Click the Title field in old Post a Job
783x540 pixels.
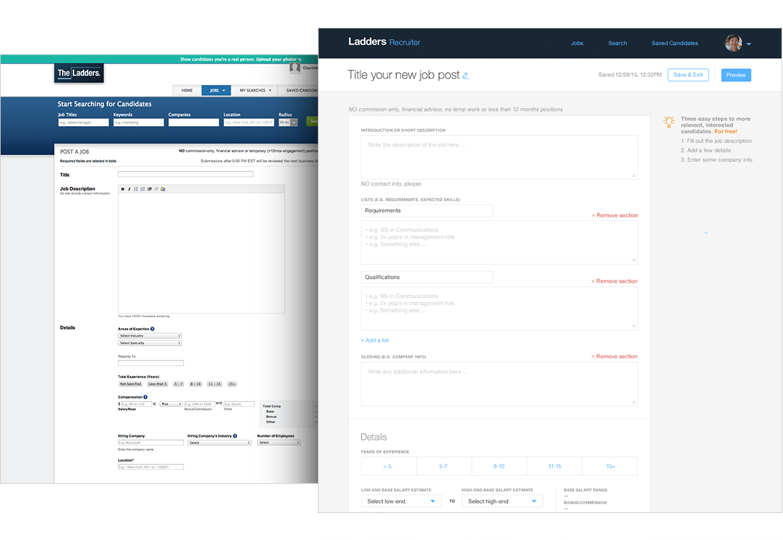pyautogui.click(x=186, y=174)
